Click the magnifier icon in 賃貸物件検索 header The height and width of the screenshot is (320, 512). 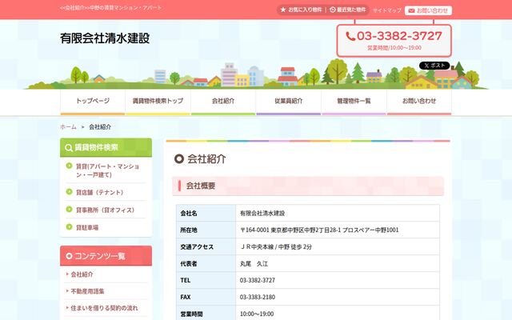coord(69,148)
